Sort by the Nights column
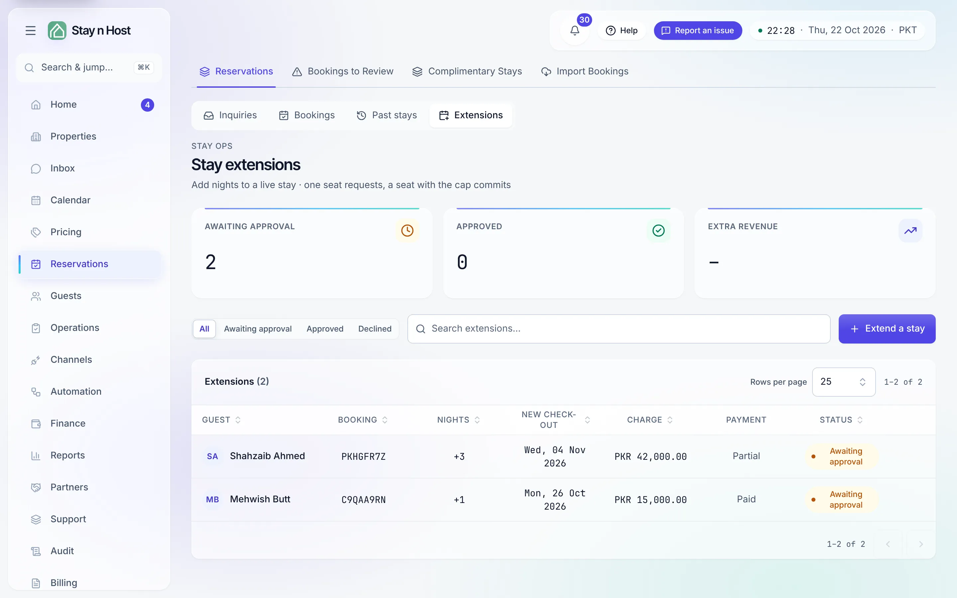The width and height of the screenshot is (957, 598). pos(459,420)
